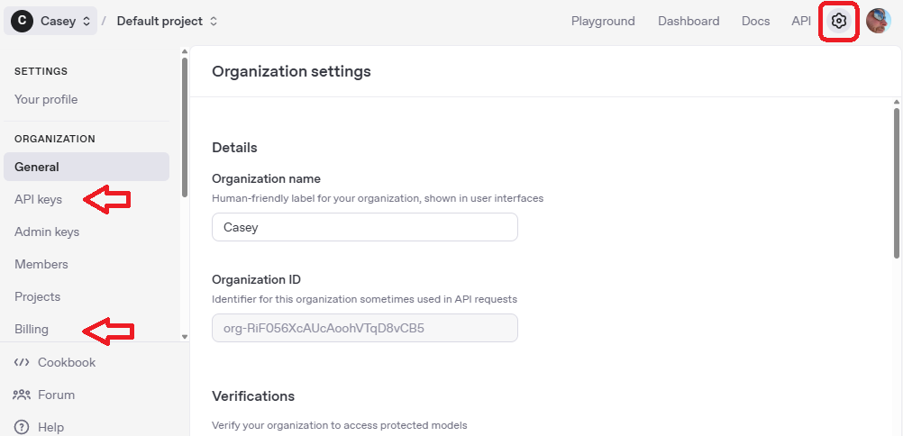Open the Playground tab
The image size is (903, 436).
603,21
